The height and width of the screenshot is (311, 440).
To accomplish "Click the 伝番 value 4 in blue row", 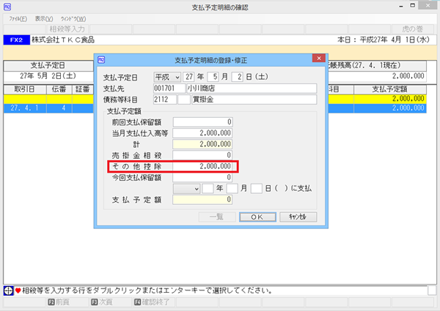I will 64,108.
